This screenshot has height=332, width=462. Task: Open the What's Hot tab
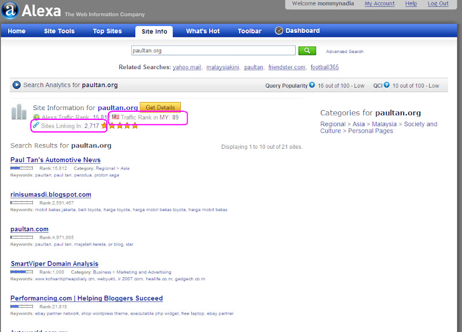click(x=203, y=31)
